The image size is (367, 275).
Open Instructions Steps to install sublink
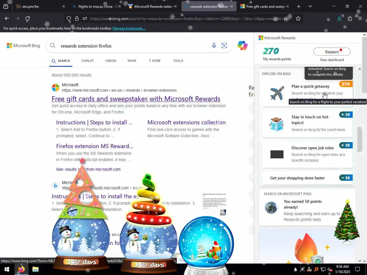click(x=94, y=122)
